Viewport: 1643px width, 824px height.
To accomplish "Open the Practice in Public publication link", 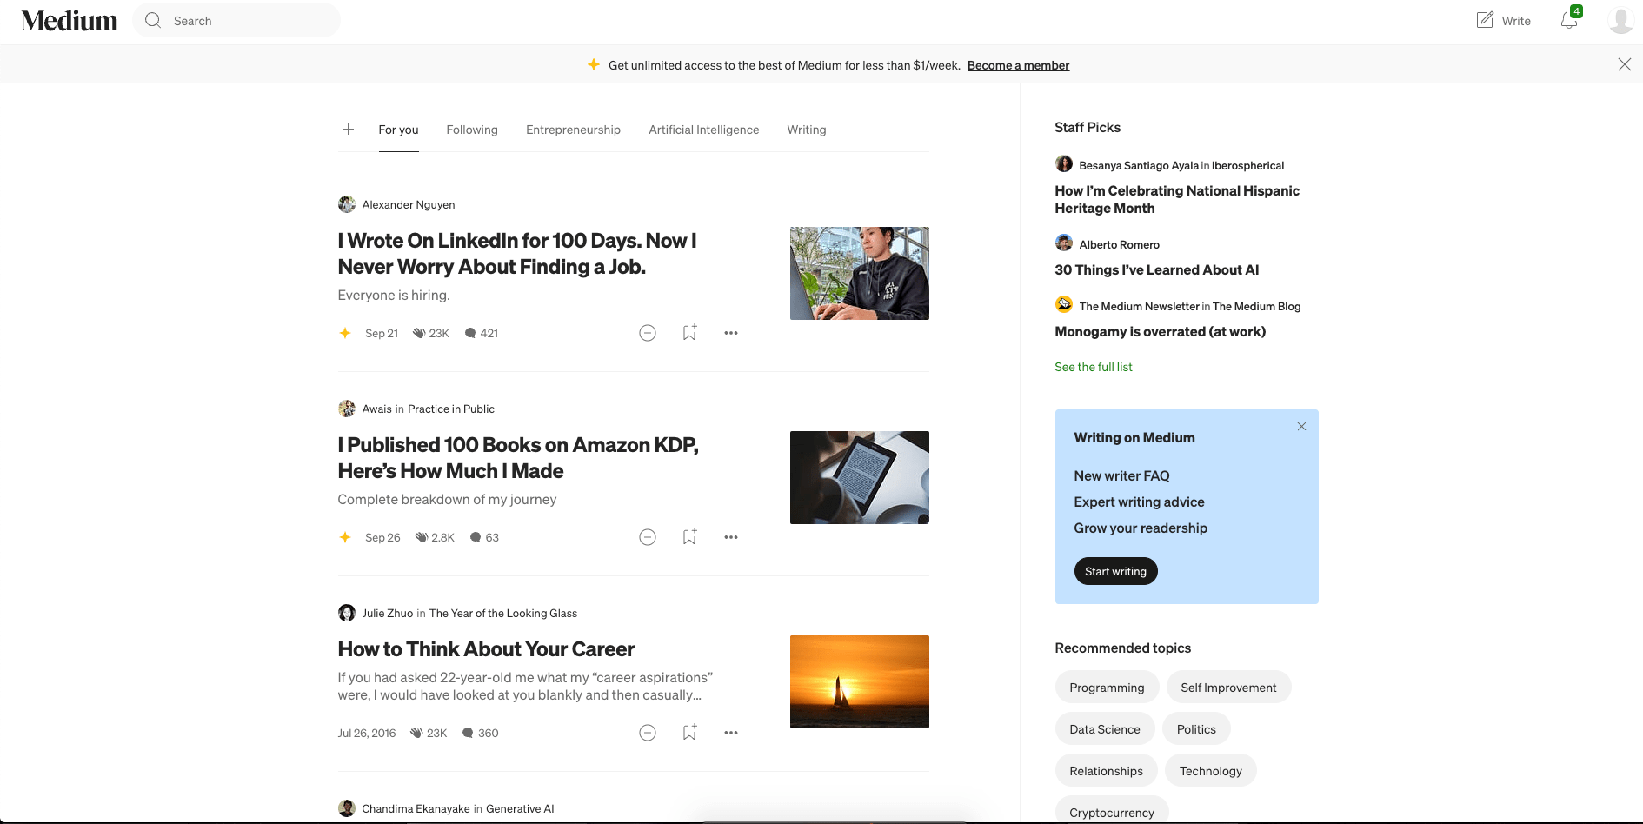I will coord(451,409).
